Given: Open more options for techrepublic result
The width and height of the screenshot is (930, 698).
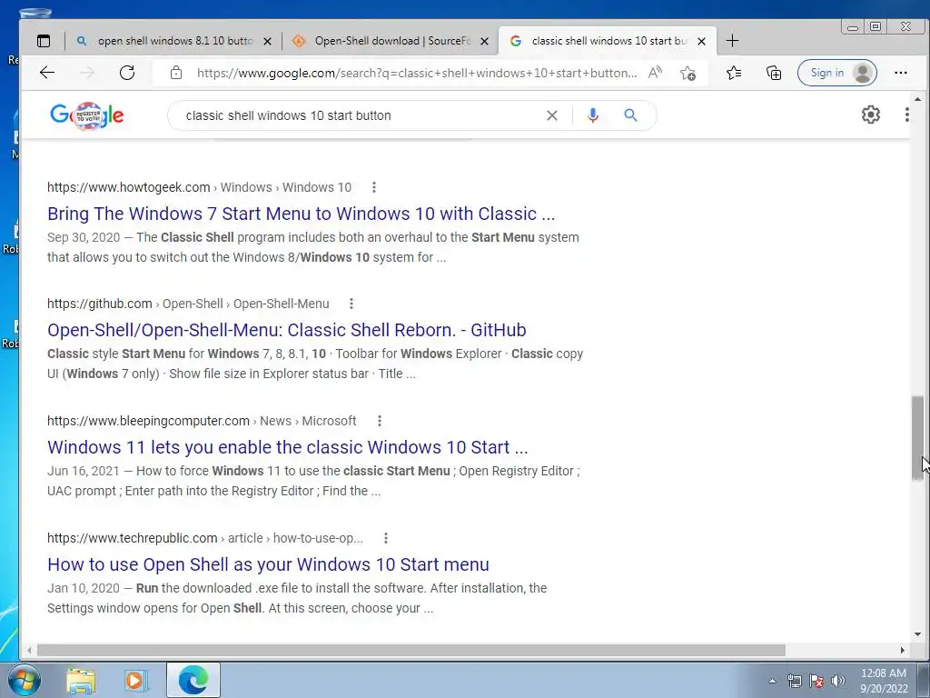Looking at the screenshot, I should pos(385,538).
